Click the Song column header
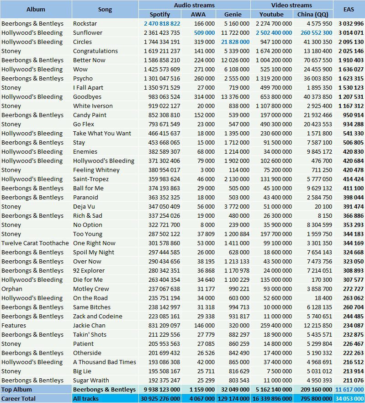The height and width of the screenshot is (403, 365). pyautogui.click(x=105, y=10)
